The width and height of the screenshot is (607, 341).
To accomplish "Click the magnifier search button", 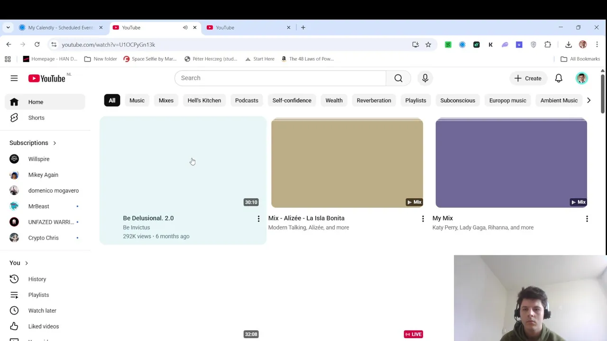I will pos(398,78).
